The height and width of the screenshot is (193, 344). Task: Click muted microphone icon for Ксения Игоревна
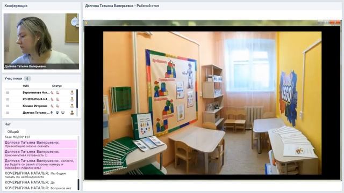tap(52, 106)
